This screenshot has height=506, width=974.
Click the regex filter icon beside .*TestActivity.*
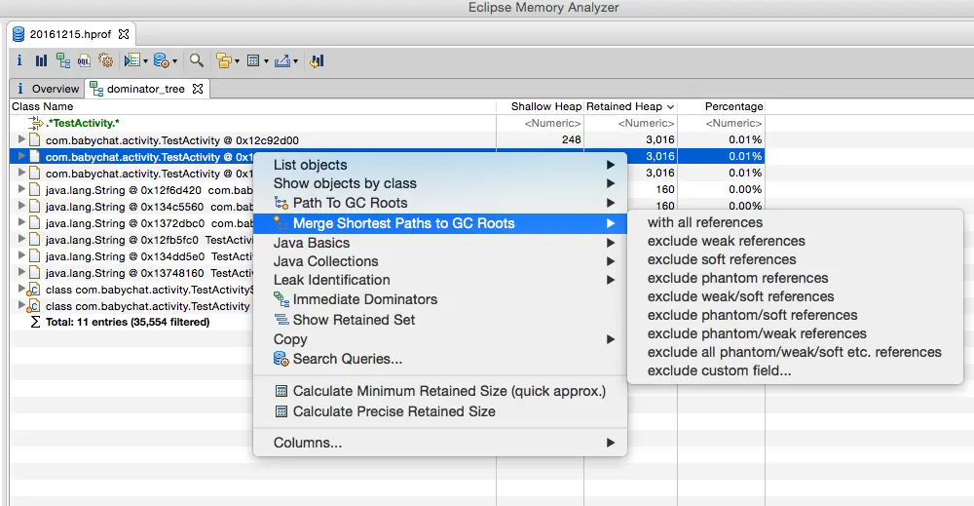tap(35, 123)
